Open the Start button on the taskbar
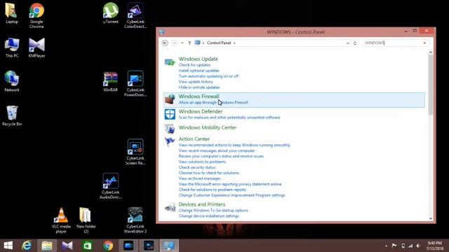Viewport: 449px width, 252px height. click(x=8, y=246)
